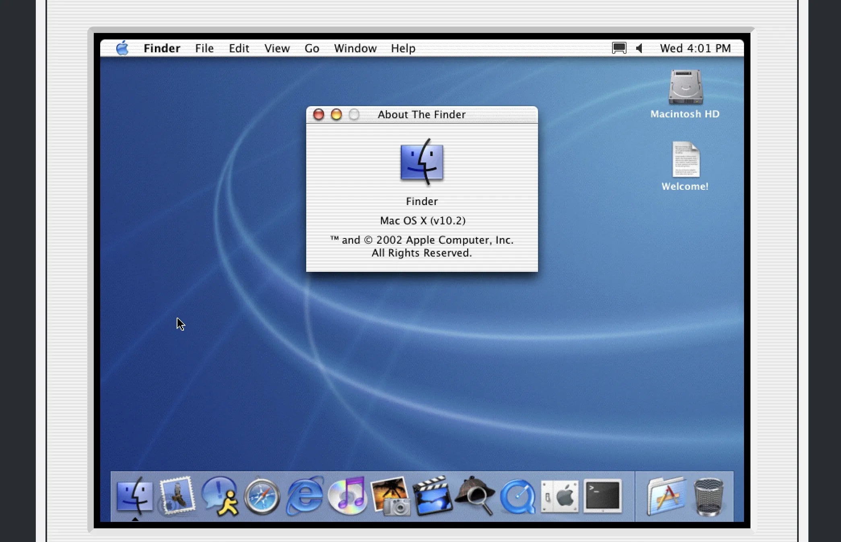Open the Trash in the Dock
The image size is (841, 542).
[x=709, y=497]
